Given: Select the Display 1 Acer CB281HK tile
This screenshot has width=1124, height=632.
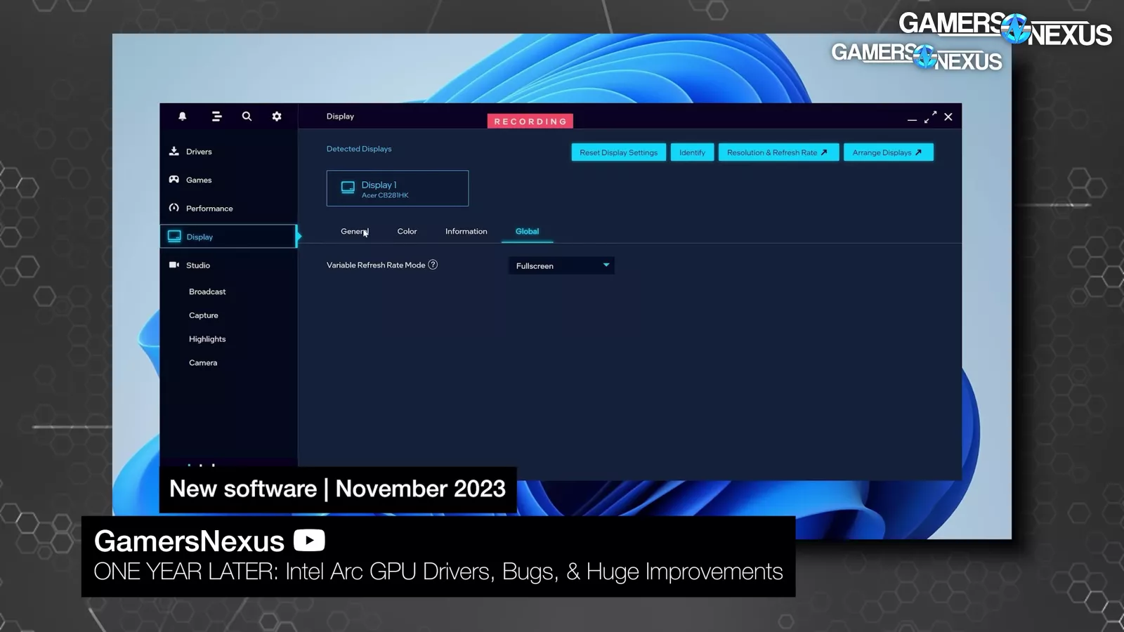Looking at the screenshot, I should (x=397, y=188).
